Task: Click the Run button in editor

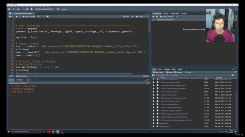Action: tap(127, 17)
